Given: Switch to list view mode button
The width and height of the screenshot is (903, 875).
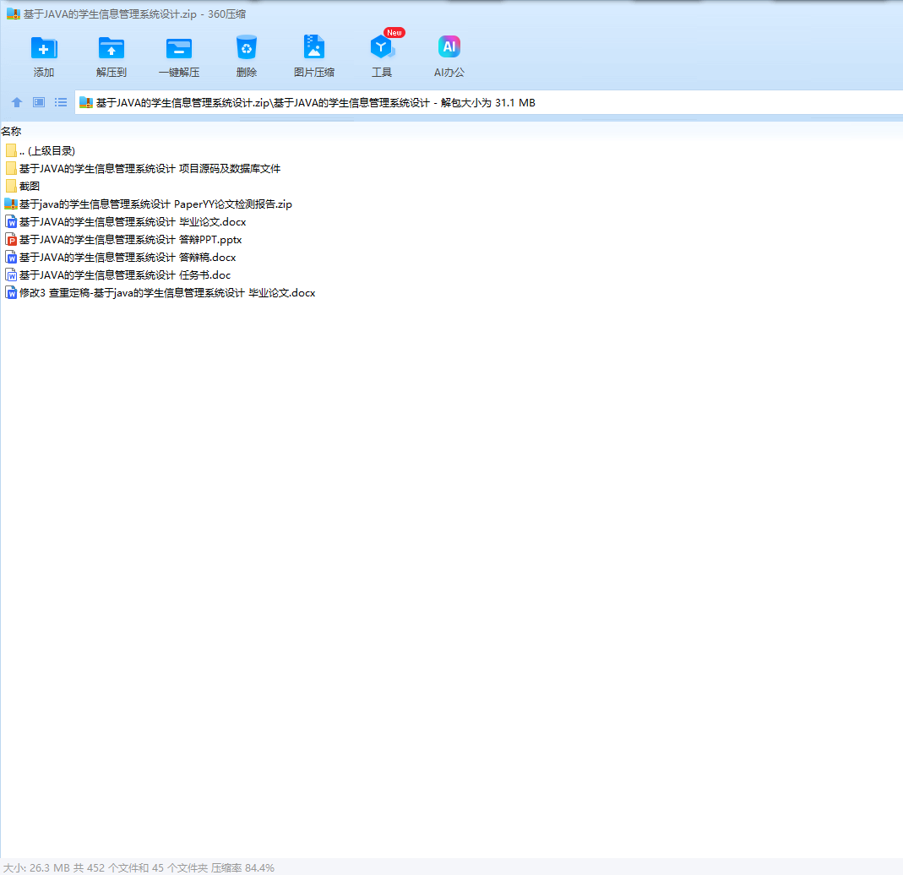Looking at the screenshot, I should pos(61,102).
